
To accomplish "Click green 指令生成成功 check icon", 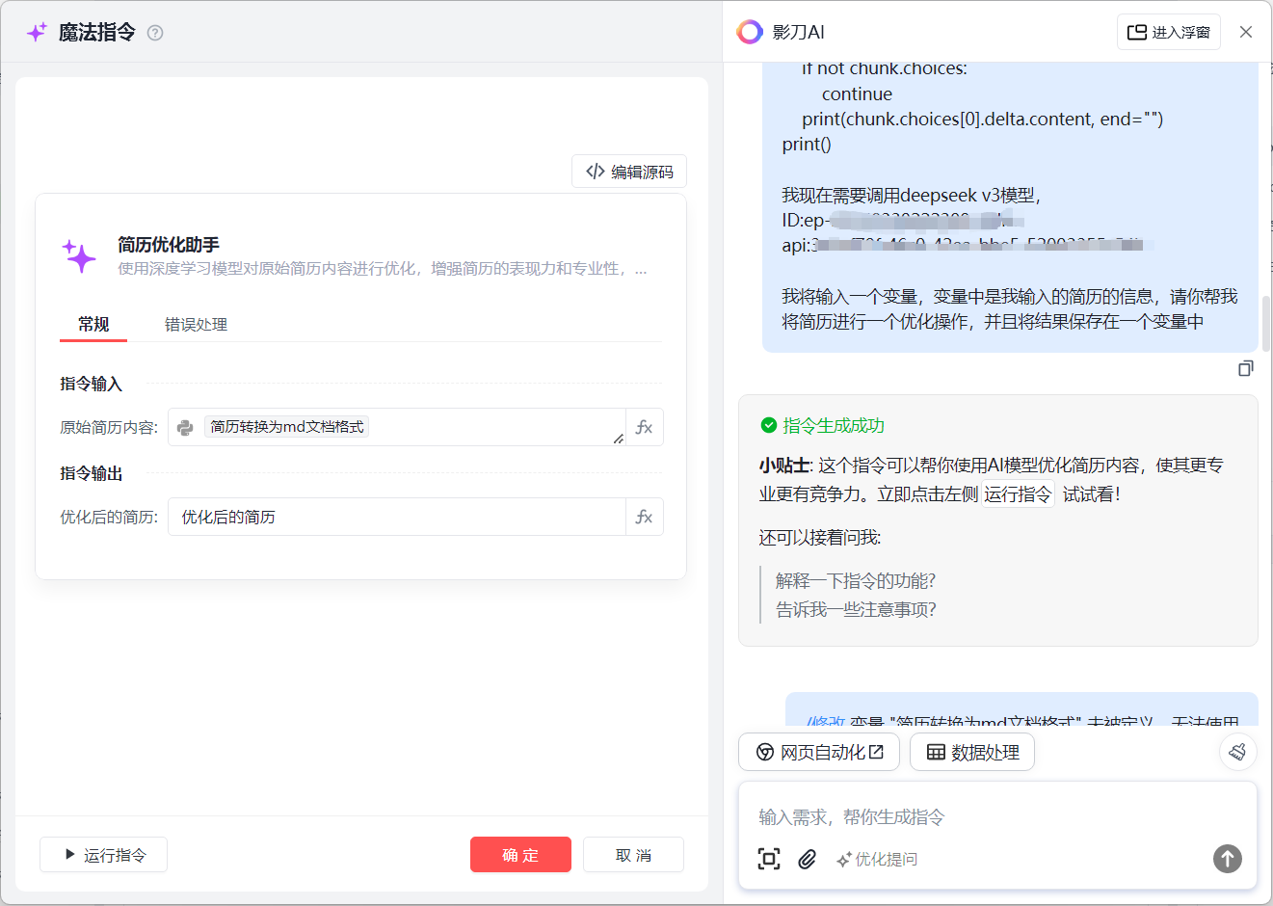I will [x=768, y=425].
